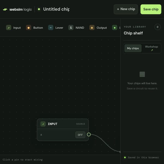This screenshot has height=164, width=164.
Task: Click pin label A on INPUT node
Action: pos(41,135)
